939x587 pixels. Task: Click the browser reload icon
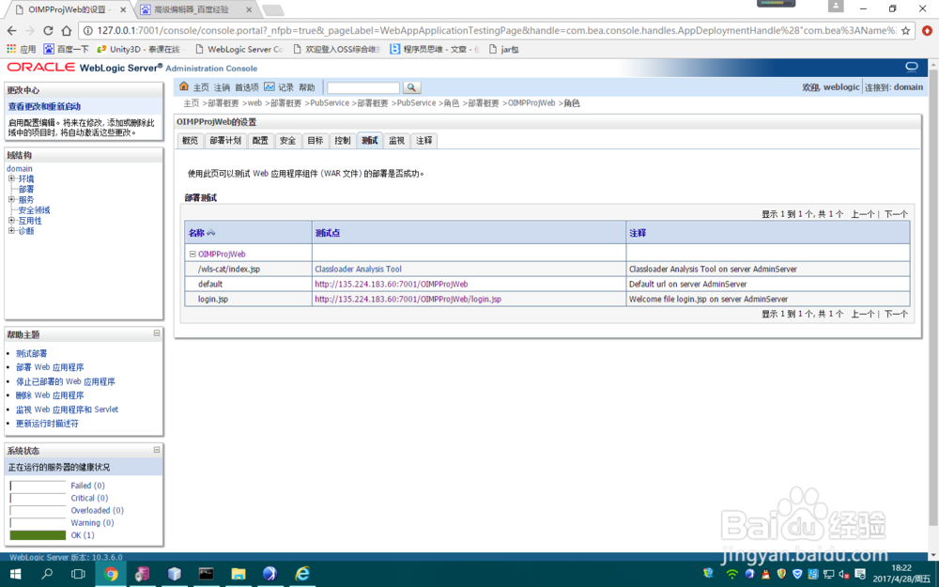click(49, 31)
